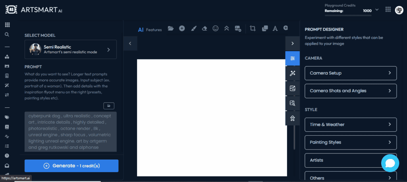Click the upscale double-chevron icon
This screenshot has height=182, width=407.
(x=226, y=29)
